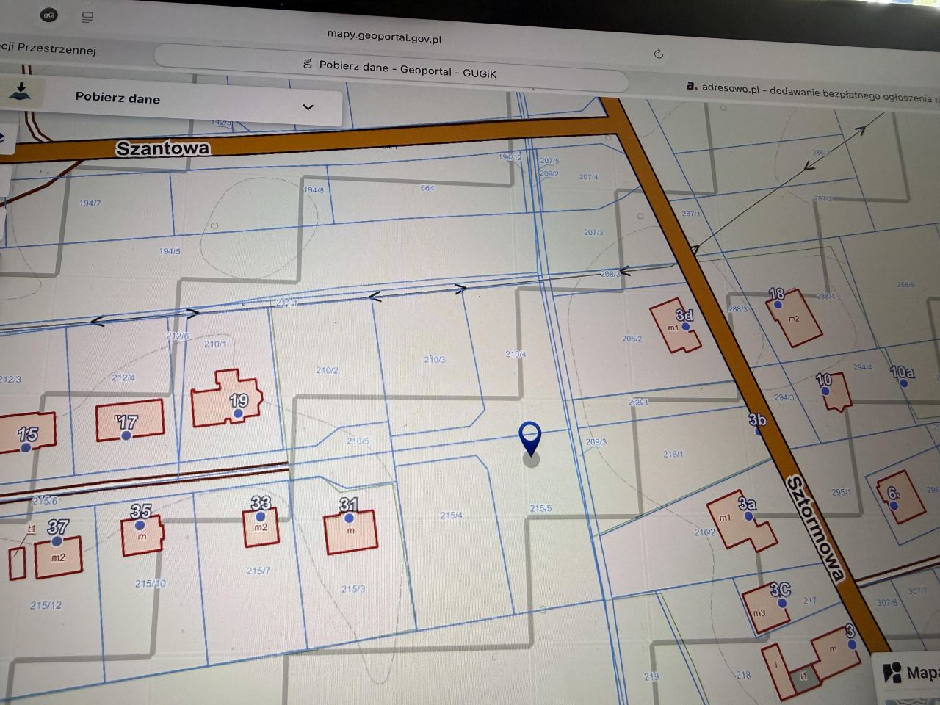Viewport: 940px width, 705px height.
Task: Click parcel label 208/1
Action: pyautogui.click(x=638, y=402)
